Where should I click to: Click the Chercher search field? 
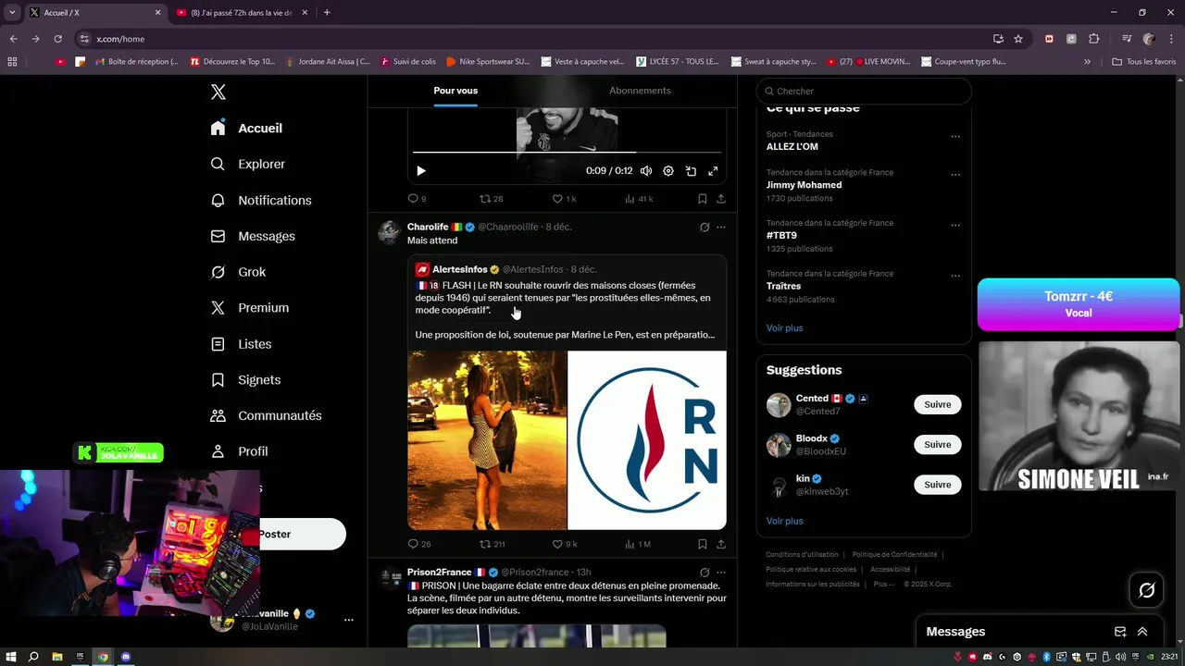coord(864,91)
